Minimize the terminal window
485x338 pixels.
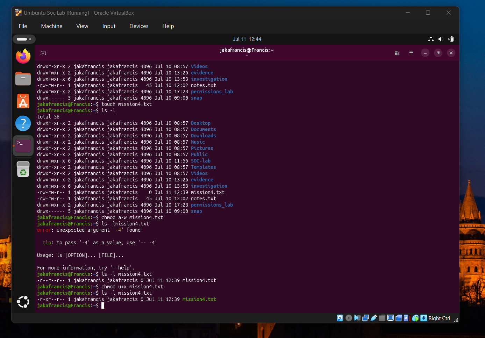pyautogui.click(x=425, y=53)
